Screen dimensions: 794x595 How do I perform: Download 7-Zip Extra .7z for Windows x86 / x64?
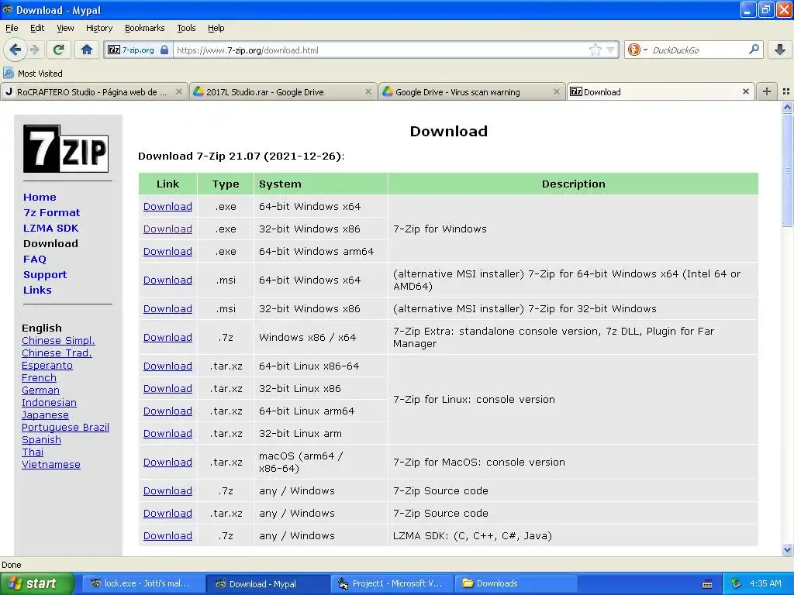coord(167,338)
